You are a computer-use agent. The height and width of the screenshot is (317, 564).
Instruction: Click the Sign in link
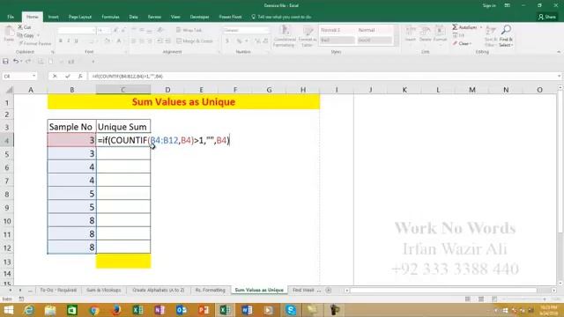[x=489, y=5]
